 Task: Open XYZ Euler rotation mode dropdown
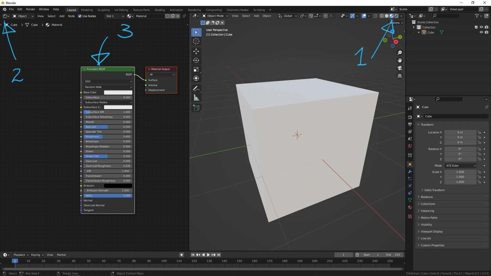[x=461, y=166]
